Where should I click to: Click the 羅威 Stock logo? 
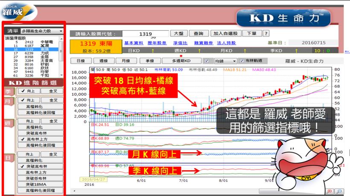[18, 11]
